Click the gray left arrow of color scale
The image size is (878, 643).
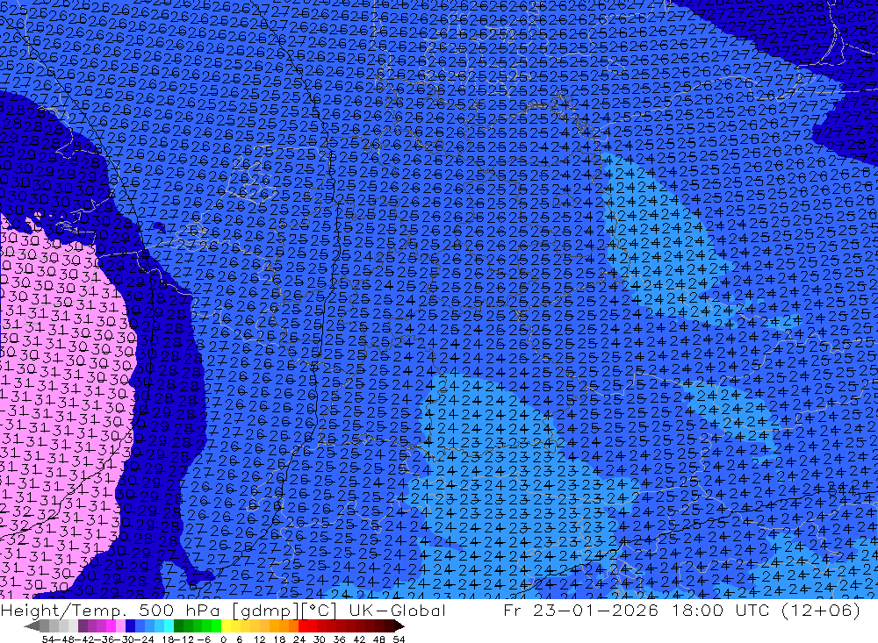point(32,626)
